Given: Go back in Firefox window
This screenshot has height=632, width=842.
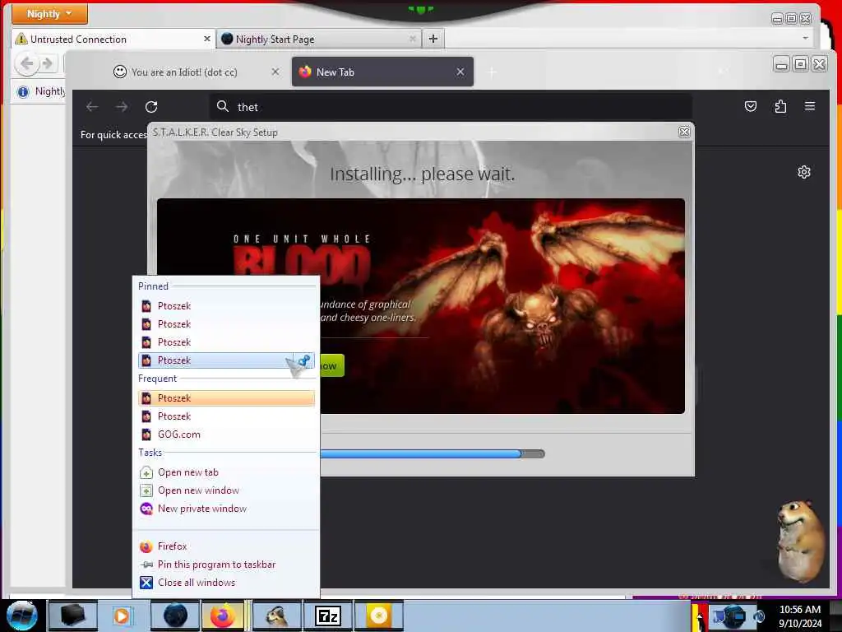Looking at the screenshot, I should click(x=92, y=107).
